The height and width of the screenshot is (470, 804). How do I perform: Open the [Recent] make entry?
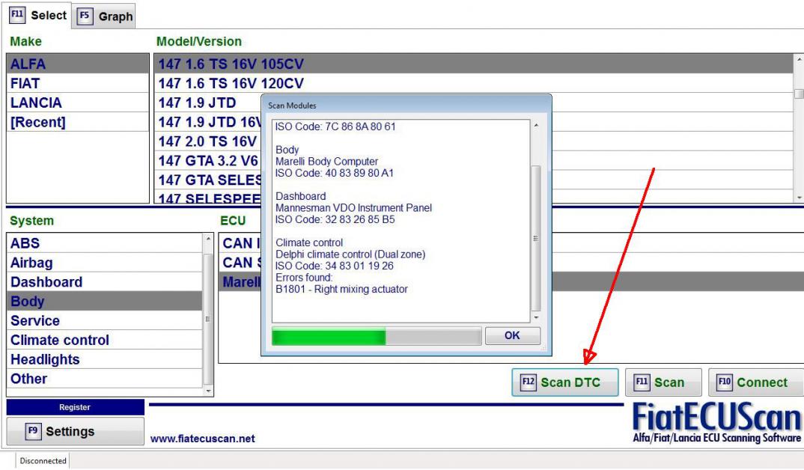[78, 122]
